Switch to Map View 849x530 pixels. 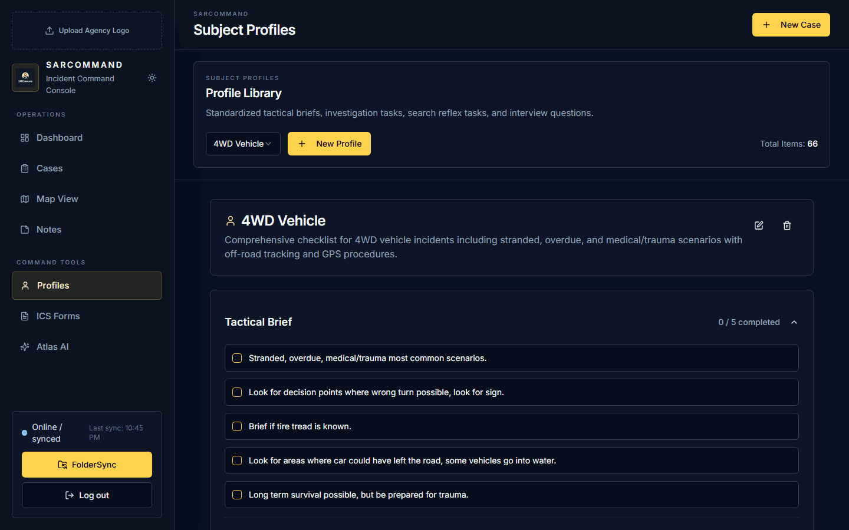tap(87, 199)
